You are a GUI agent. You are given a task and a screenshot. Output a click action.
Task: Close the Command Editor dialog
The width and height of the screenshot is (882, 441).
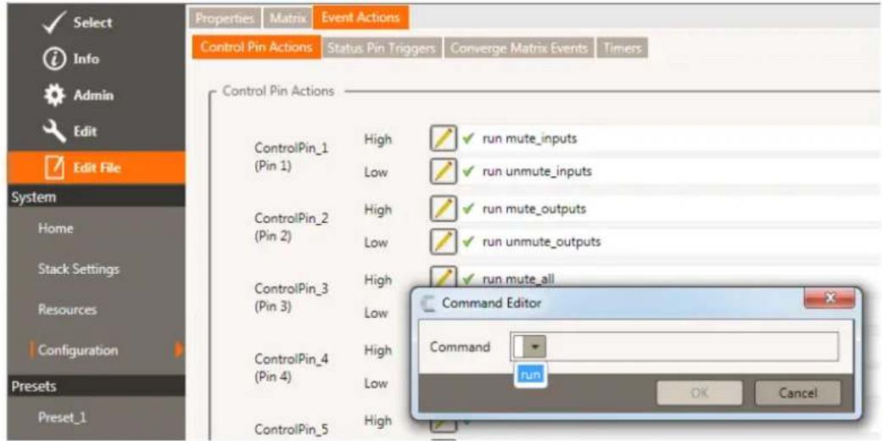point(829,299)
